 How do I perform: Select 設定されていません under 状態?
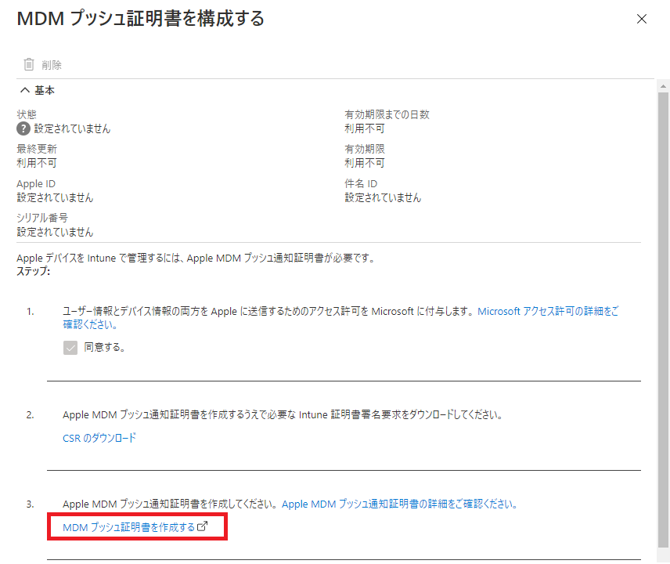(72, 128)
